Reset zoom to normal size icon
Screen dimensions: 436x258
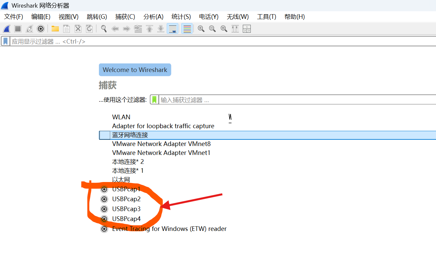coord(224,29)
